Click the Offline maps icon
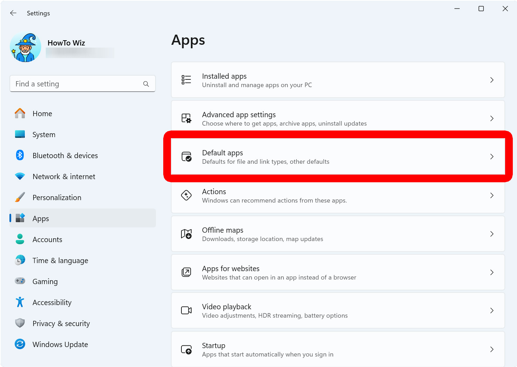 (x=186, y=234)
